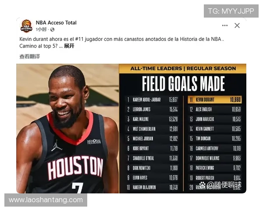
Task: Click the TG: MYYJJPP watermark label
Action: click(231, 11)
